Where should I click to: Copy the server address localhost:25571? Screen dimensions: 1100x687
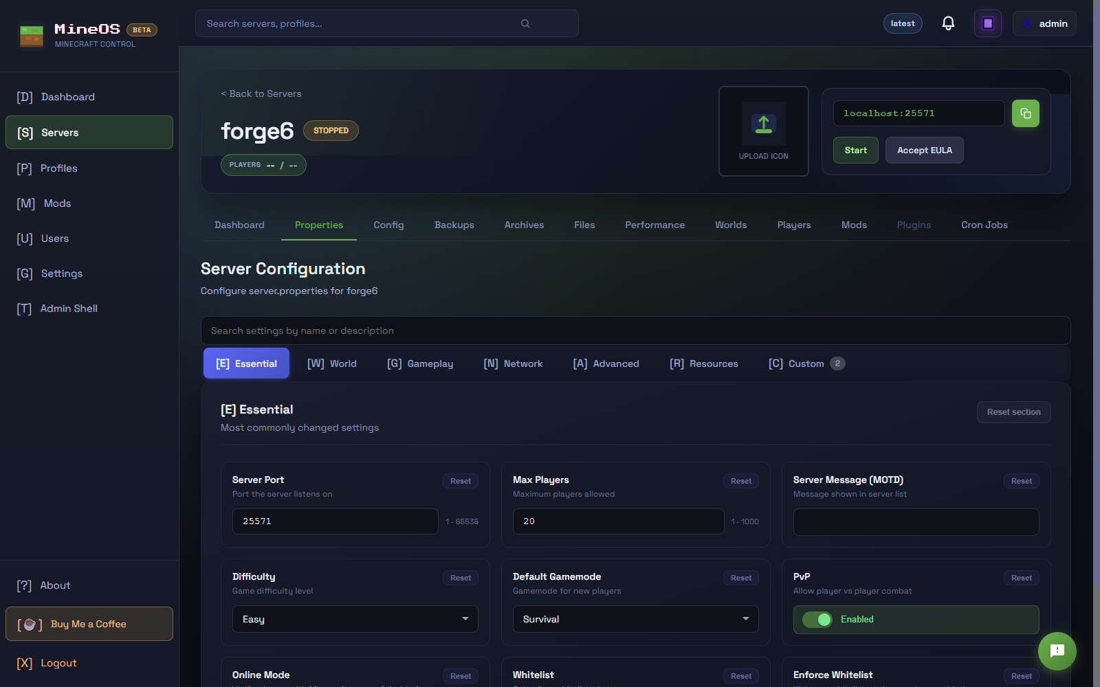pyautogui.click(x=1025, y=113)
